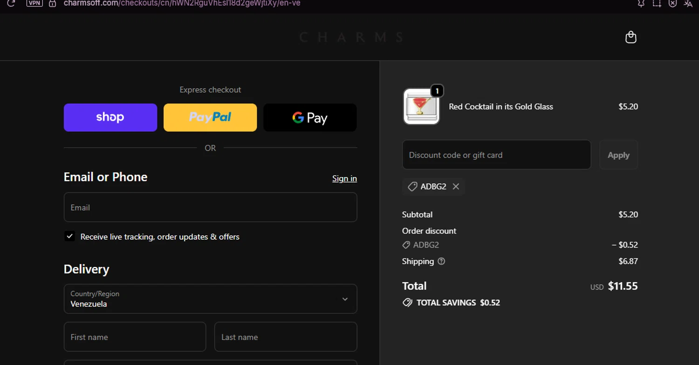
Task: Click the Last name field
Action: [286, 337]
